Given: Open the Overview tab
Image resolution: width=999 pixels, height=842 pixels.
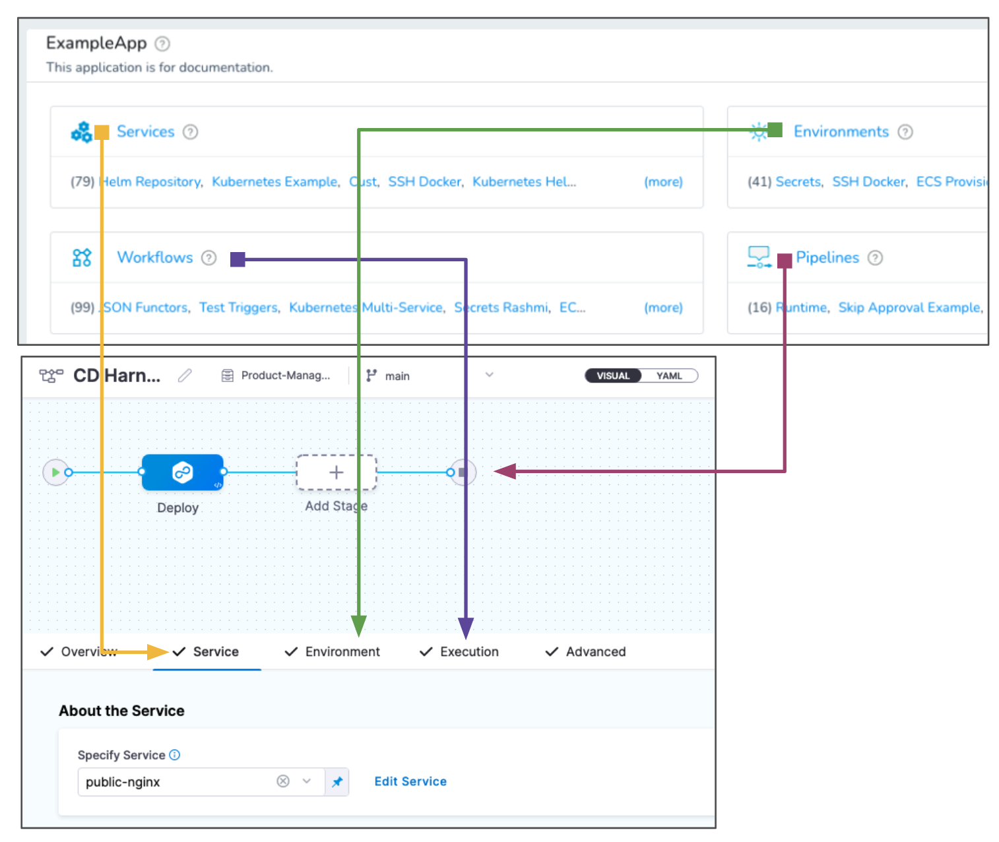Looking at the screenshot, I should [79, 652].
